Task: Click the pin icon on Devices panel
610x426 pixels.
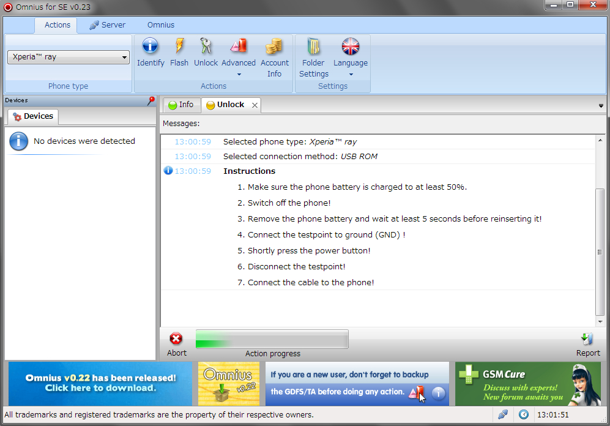Action: pos(151,101)
